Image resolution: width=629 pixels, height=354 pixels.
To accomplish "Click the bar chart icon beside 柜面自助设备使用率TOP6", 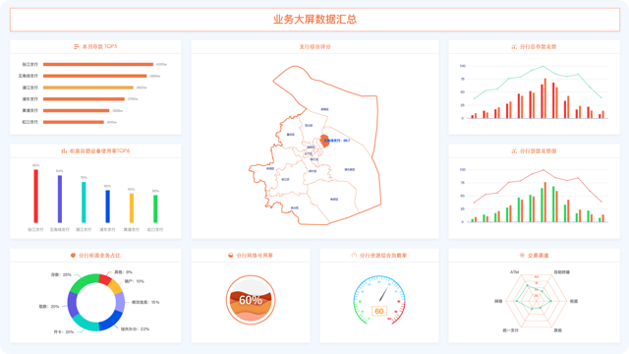I will pos(64,151).
